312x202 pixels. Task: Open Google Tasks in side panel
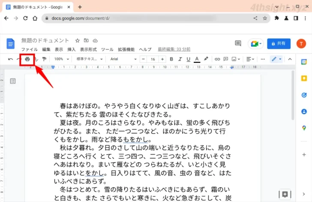point(304,95)
